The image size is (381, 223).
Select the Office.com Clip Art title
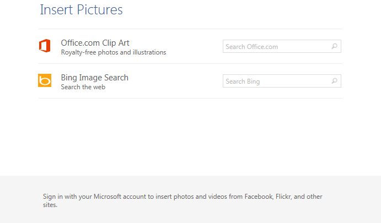95,43
